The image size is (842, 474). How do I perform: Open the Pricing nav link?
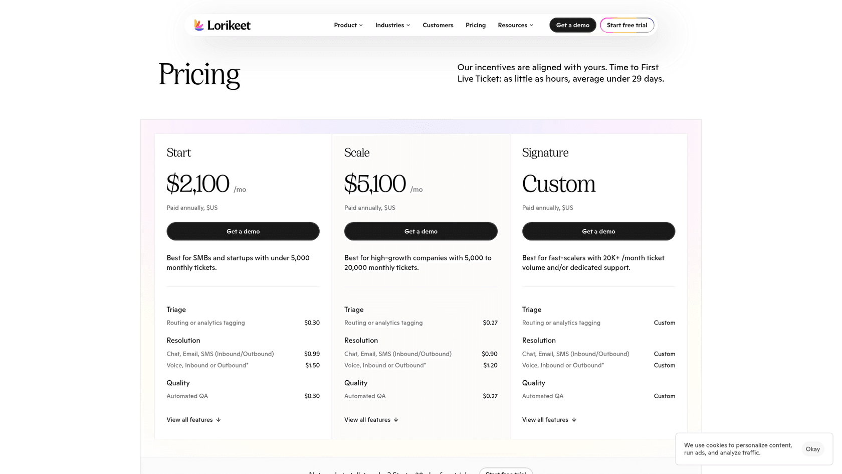(x=476, y=25)
